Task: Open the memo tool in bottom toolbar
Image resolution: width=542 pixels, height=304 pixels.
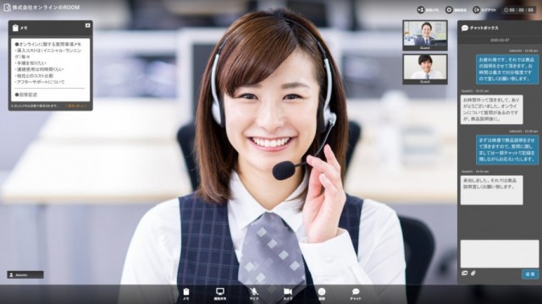Action: [x=186, y=294]
